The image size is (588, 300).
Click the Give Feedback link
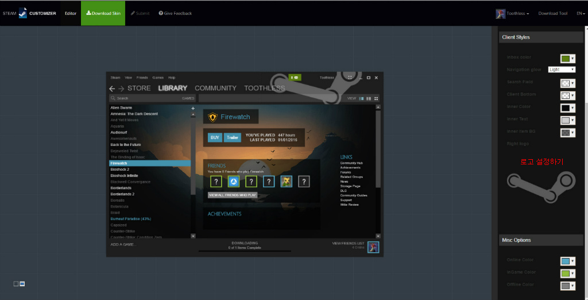pos(175,13)
